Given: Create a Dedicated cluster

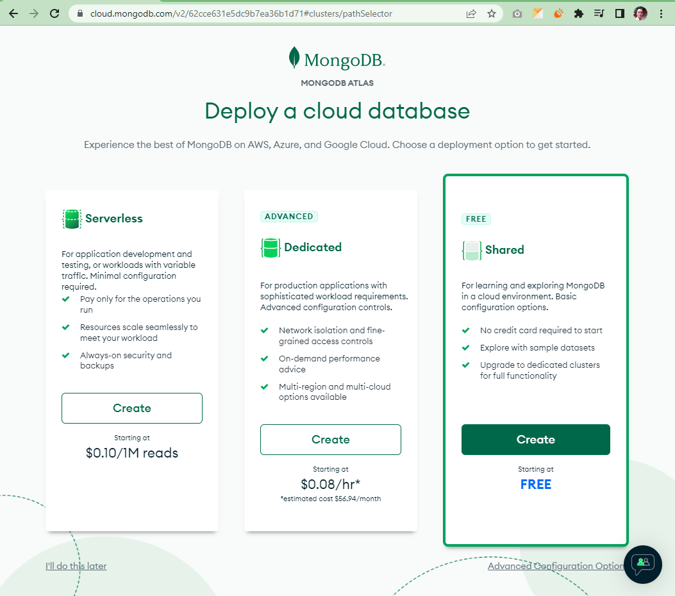Looking at the screenshot, I should pyautogui.click(x=331, y=440).
